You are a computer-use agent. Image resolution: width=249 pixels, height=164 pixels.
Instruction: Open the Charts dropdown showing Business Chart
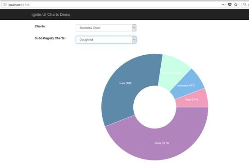click(x=106, y=28)
